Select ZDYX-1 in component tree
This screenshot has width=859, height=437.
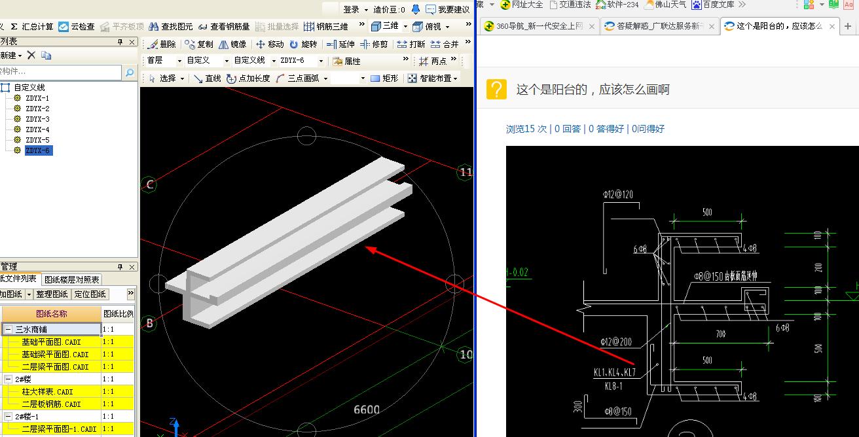point(37,98)
